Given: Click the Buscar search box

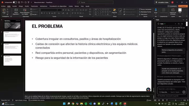Looking at the screenshot, I should pyautogui.click(x=95, y=2).
